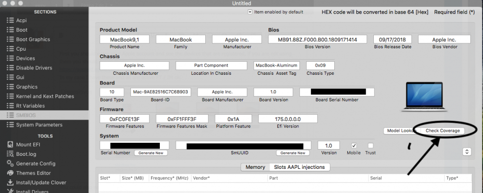
Task: Edit the Board Serial Number field
Action: coord(337,92)
